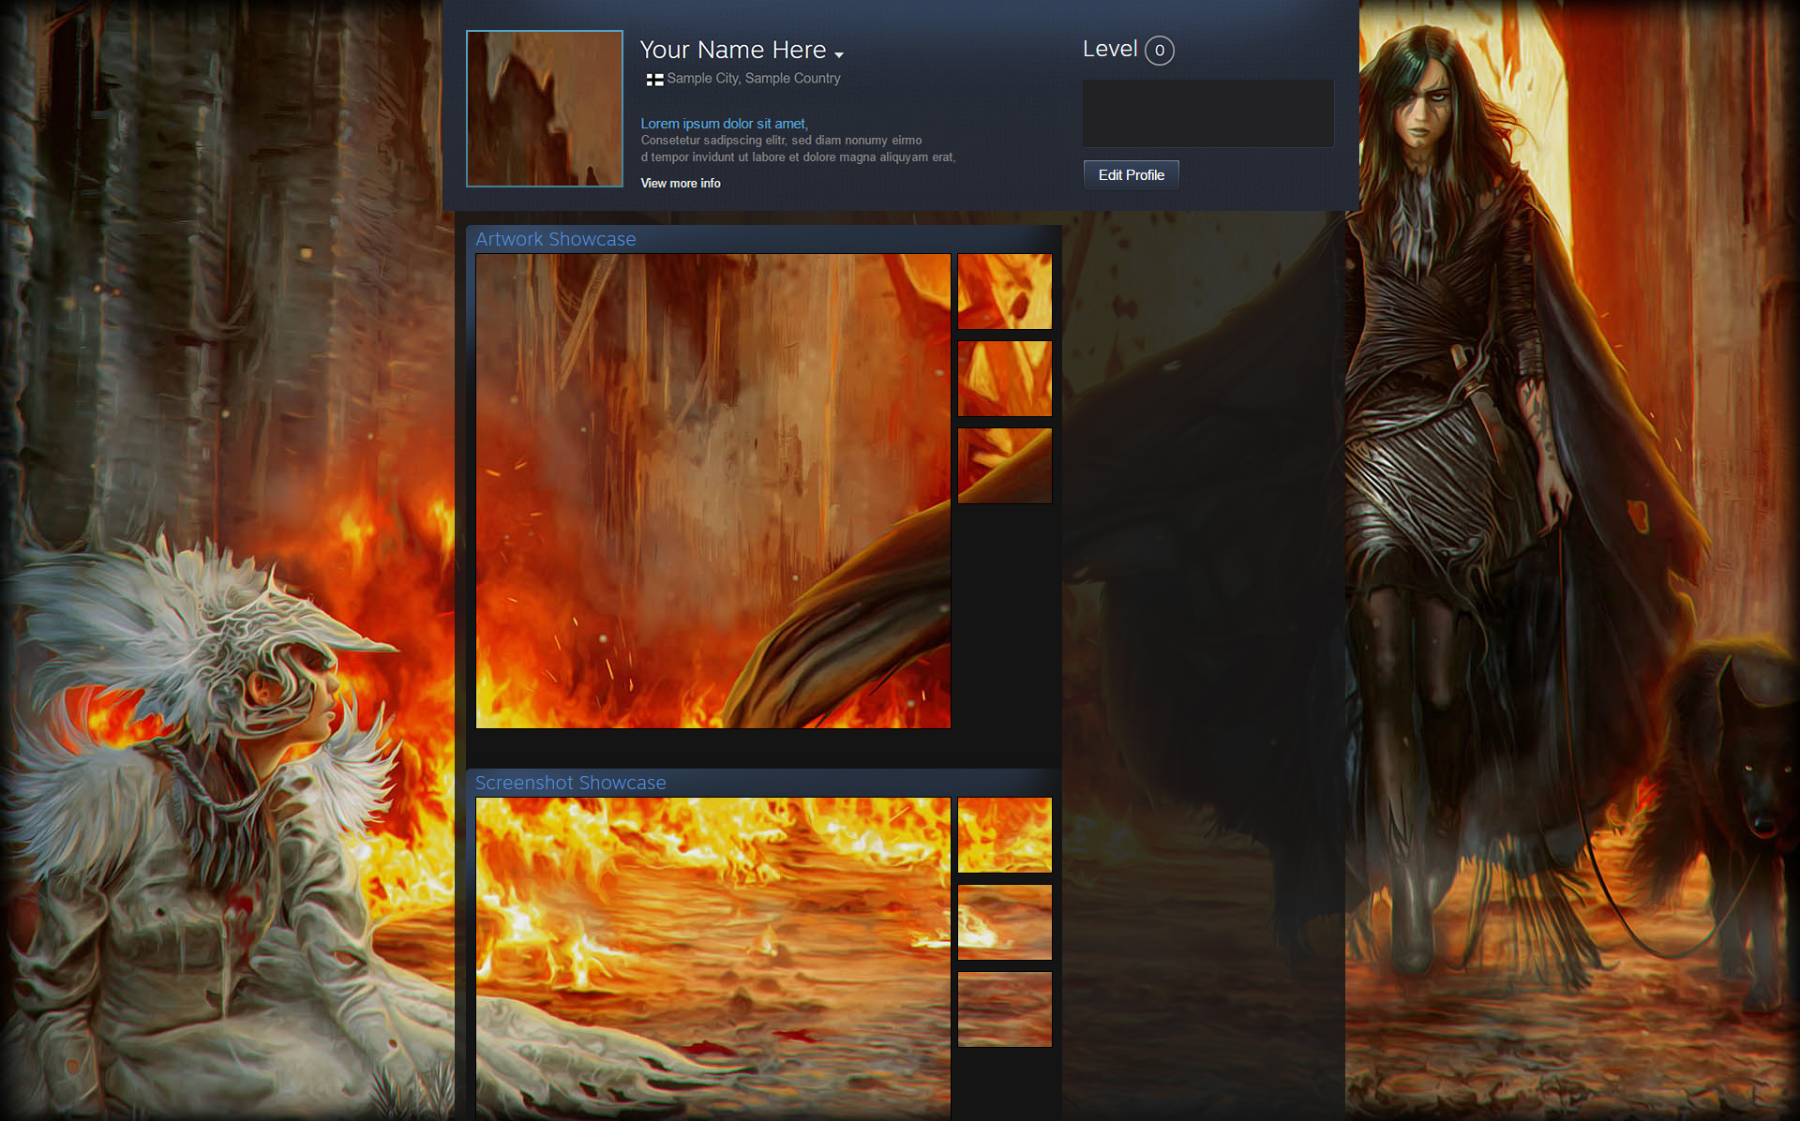Image resolution: width=1800 pixels, height=1121 pixels.
Task: Click the level 0 badge circle
Action: [x=1159, y=51]
